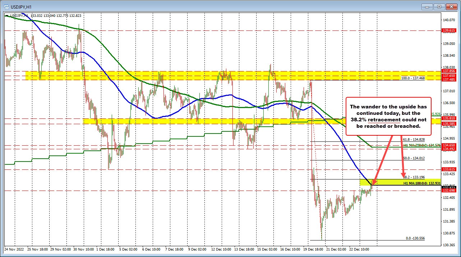Click the yellow 134.650 axis price tag
The height and width of the screenshot is (257, 461).
(448, 145)
